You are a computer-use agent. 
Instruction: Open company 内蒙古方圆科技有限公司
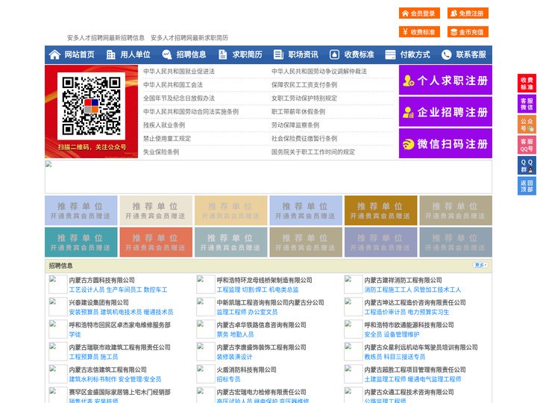coord(101,280)
